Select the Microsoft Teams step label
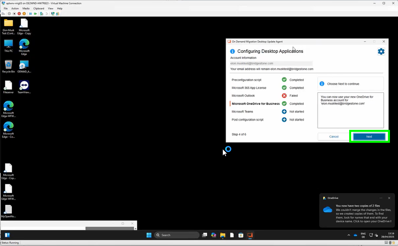 click(243, 112)
